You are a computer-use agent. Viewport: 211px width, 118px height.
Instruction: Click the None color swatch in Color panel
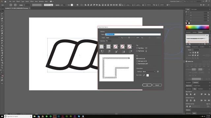coord(186,23)
